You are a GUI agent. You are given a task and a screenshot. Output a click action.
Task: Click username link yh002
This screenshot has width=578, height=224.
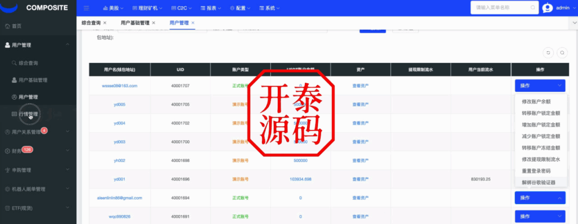120,160
